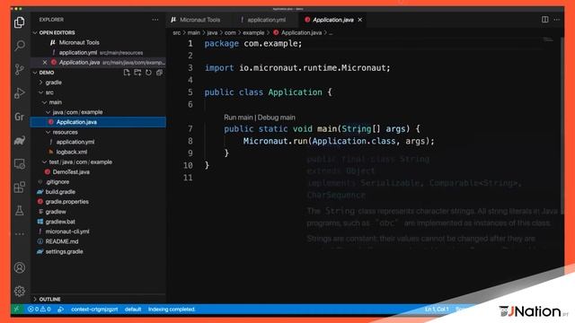Click context-crtgmjzgzrt in status bar
Image resolution: width=575 pixels, height=323 pixels.
[94, 309]
